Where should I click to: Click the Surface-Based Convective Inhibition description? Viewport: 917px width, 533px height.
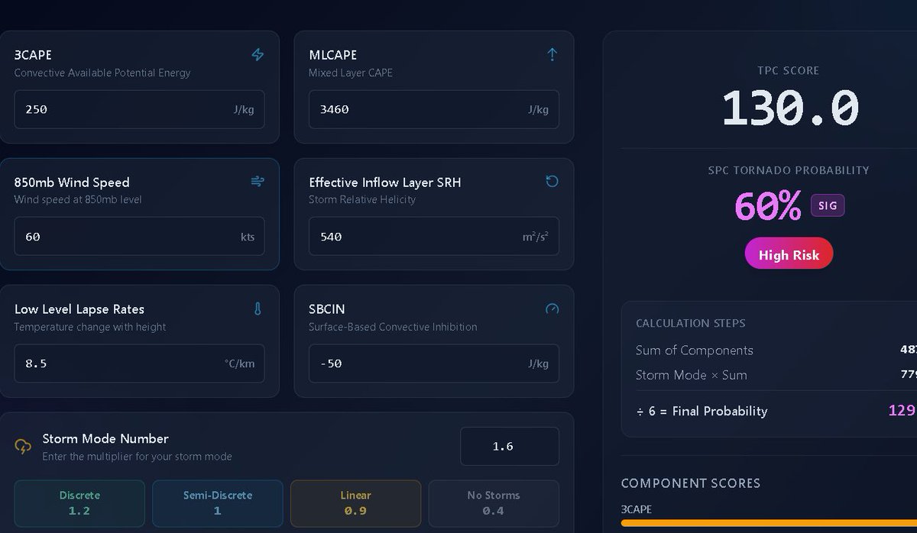(x=393, y=327)
